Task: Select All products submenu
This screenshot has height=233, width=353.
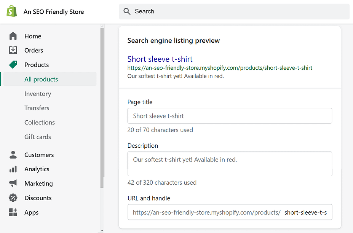Action: click(x=50, y=79)
